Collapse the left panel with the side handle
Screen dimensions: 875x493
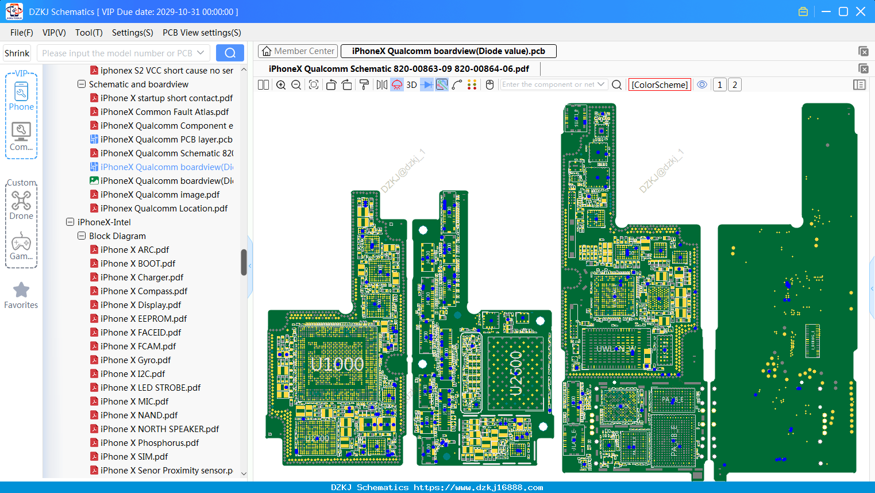[250, 266]
